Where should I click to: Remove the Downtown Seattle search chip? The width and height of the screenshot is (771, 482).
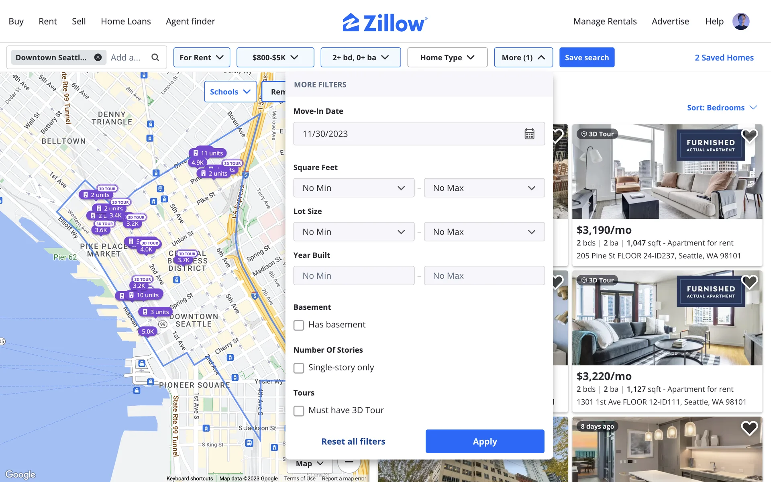pos(98,57)
